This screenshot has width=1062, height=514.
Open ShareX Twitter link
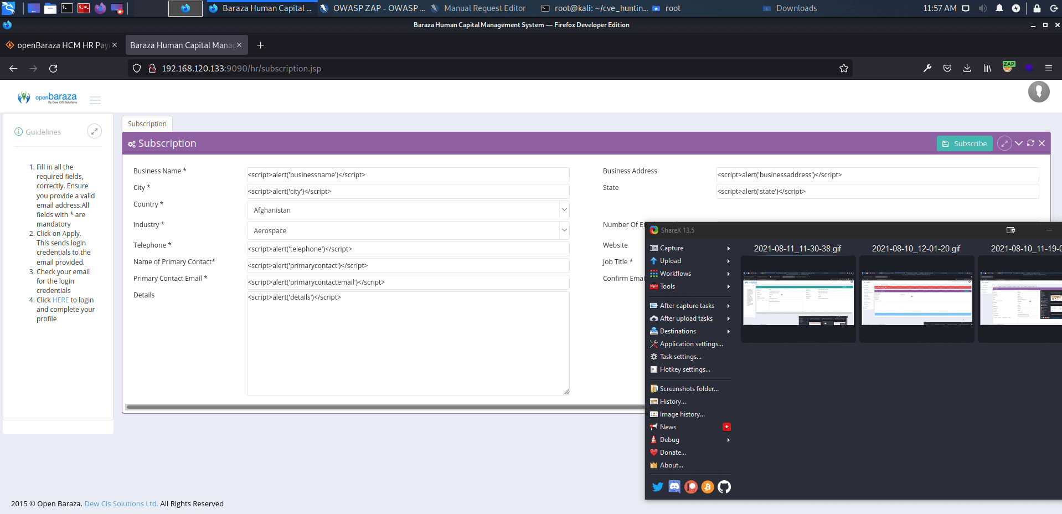pos(657,487)
